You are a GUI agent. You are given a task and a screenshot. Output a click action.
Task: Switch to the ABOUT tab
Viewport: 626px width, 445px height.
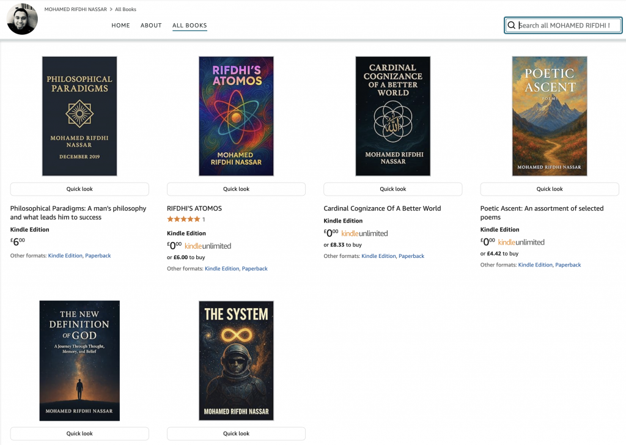tap(151, 26)
